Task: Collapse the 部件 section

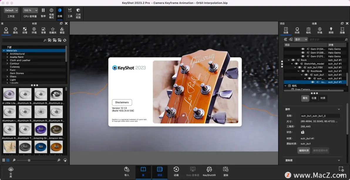Action: coord(339,109)
